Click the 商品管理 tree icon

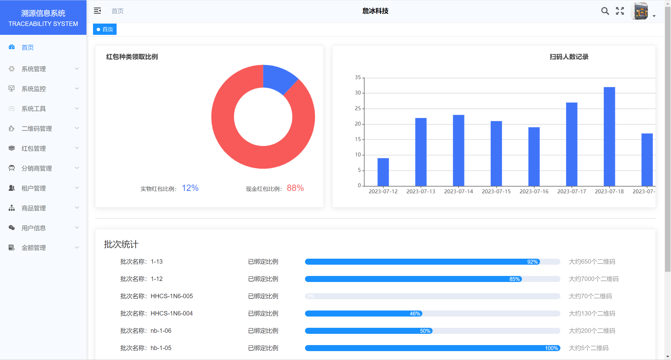point(12,208)
